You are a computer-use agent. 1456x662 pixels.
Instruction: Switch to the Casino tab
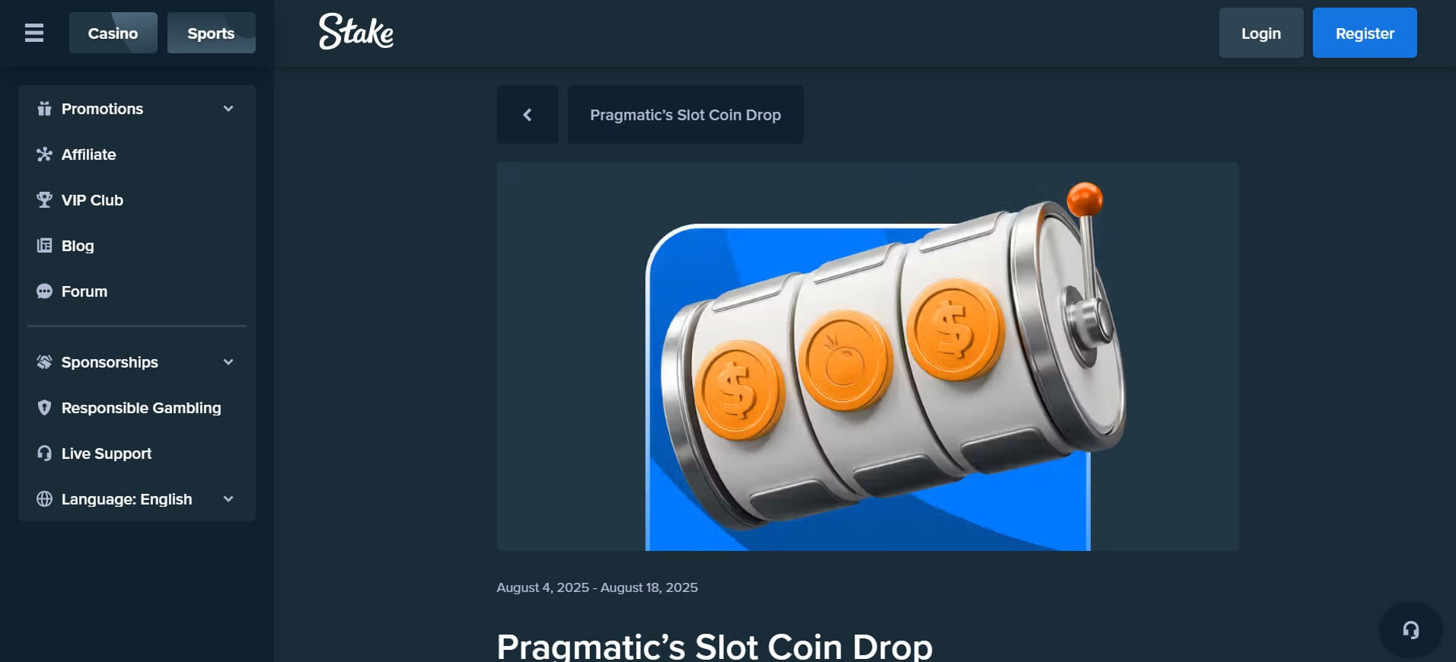point(113,33)
